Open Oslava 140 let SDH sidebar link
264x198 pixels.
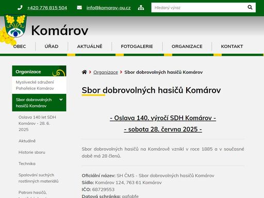(x=37, y=123)
